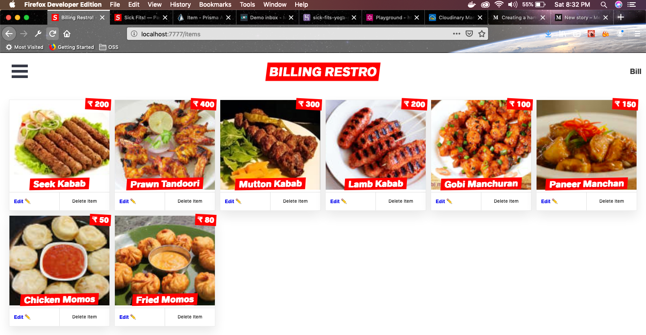646x335 pixels.
Task: Click the localhost URL address bar
Action: coord(292,34)
